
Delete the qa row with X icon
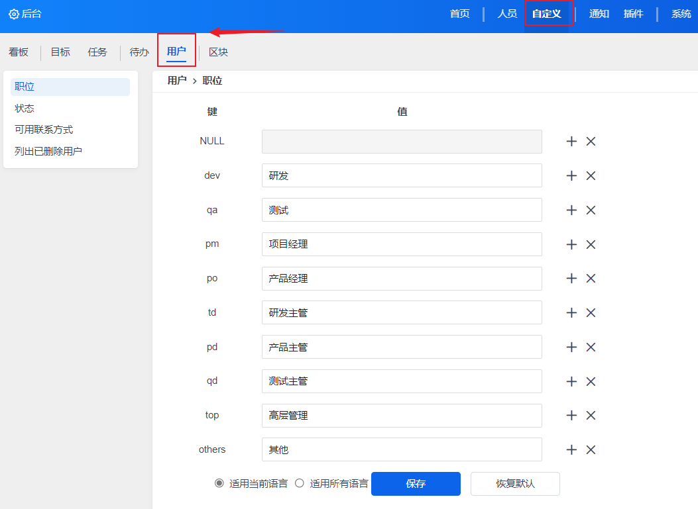[591, 210]
